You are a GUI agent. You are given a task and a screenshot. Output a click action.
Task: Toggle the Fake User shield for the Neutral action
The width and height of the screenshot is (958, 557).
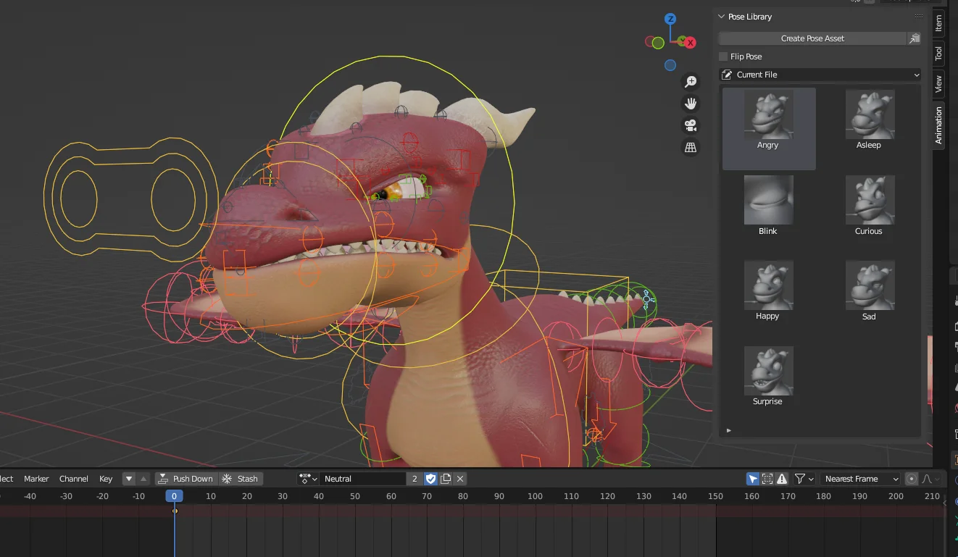pyautogui.click(x=430, y=478)
